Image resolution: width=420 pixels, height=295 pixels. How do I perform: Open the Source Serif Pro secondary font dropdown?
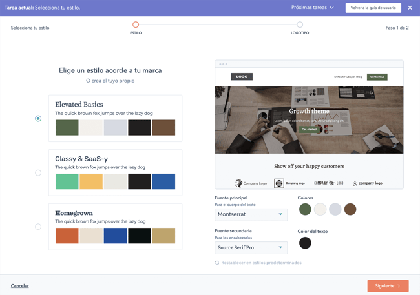coord(251,247)
